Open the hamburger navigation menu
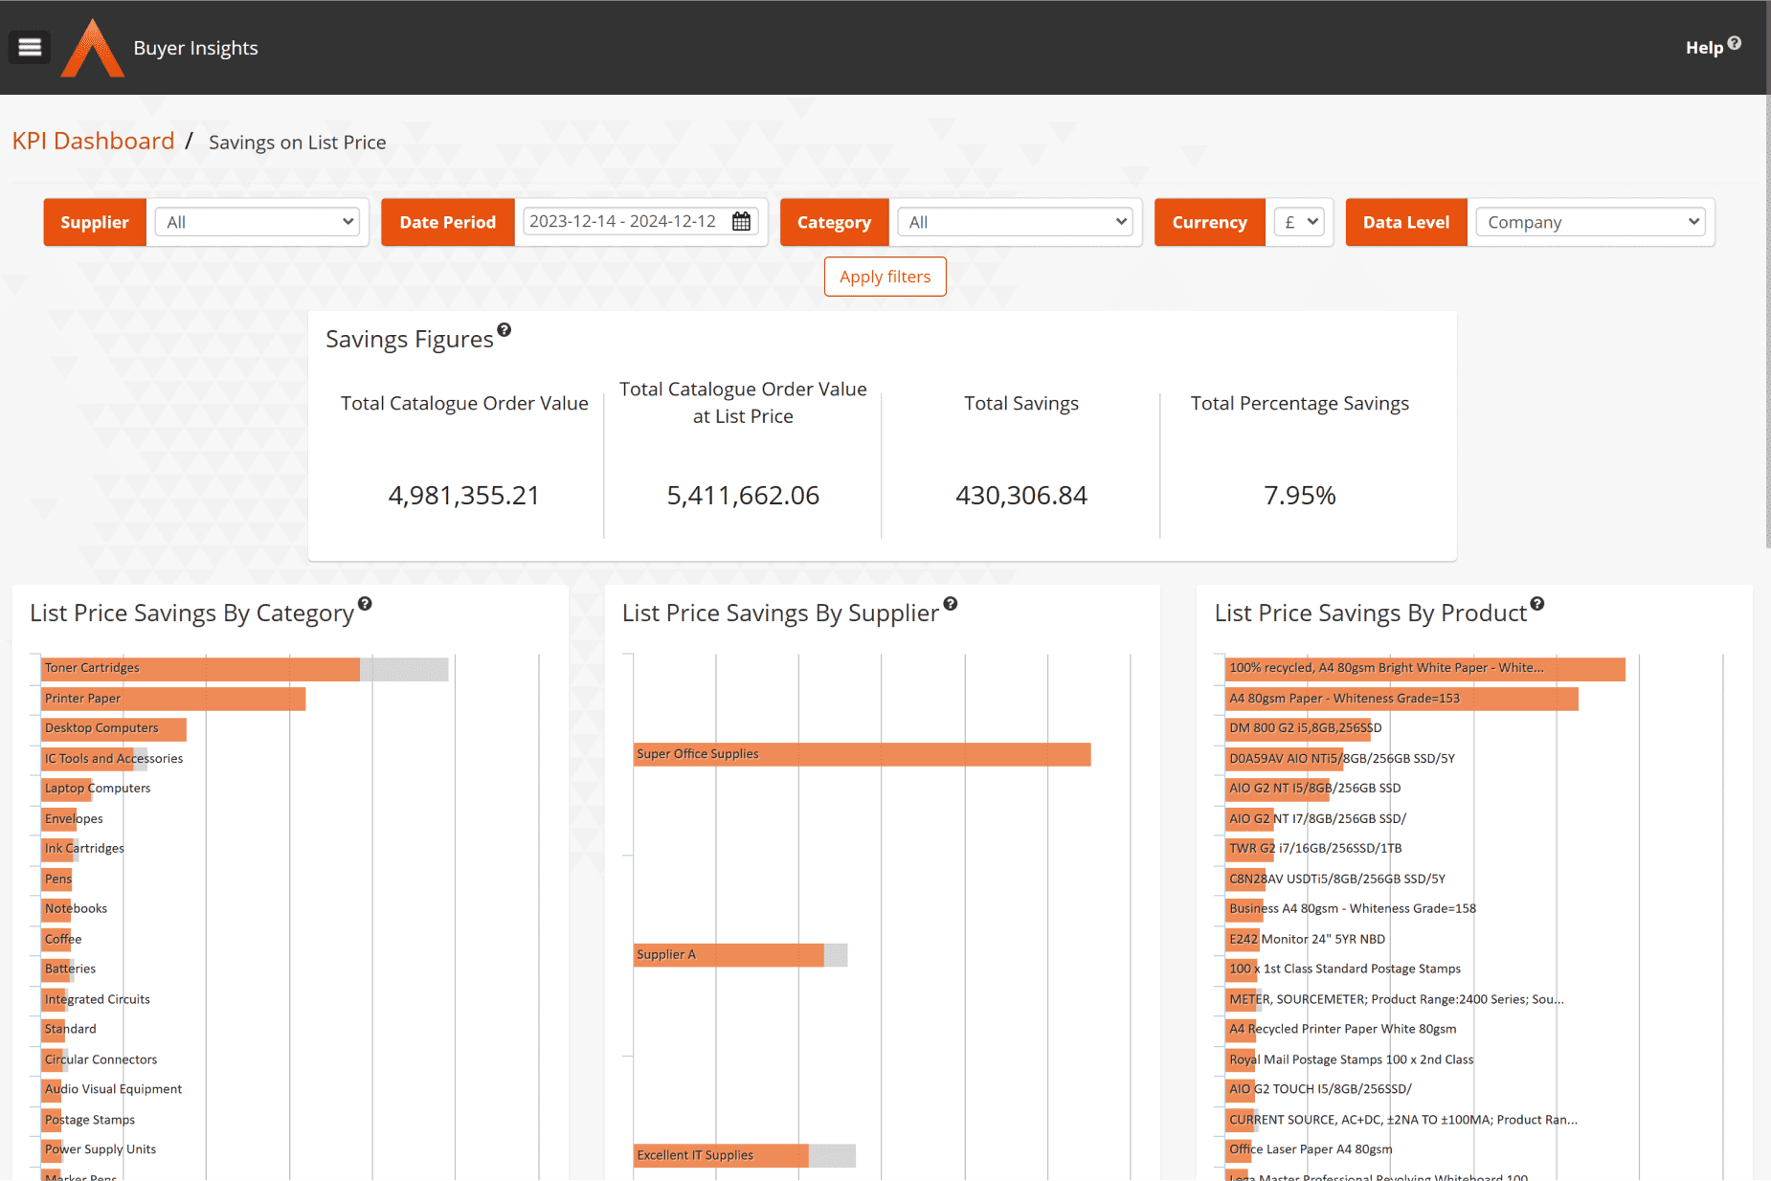This screenshot has width=1771, height=1181. click(30, 47)
